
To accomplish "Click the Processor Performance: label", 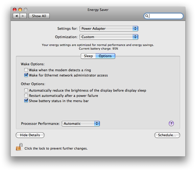I will coord(40,123).
